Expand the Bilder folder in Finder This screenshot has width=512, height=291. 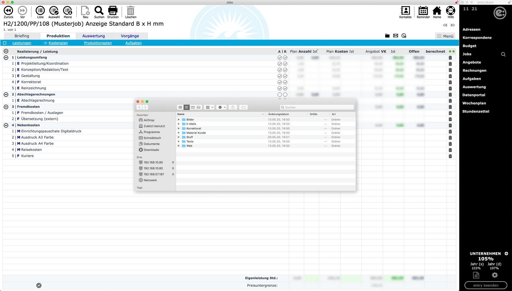click(x=179, y=120)
